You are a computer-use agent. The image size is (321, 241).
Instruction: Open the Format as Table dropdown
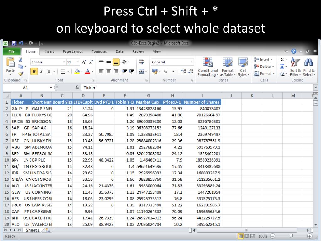(228, 67)
